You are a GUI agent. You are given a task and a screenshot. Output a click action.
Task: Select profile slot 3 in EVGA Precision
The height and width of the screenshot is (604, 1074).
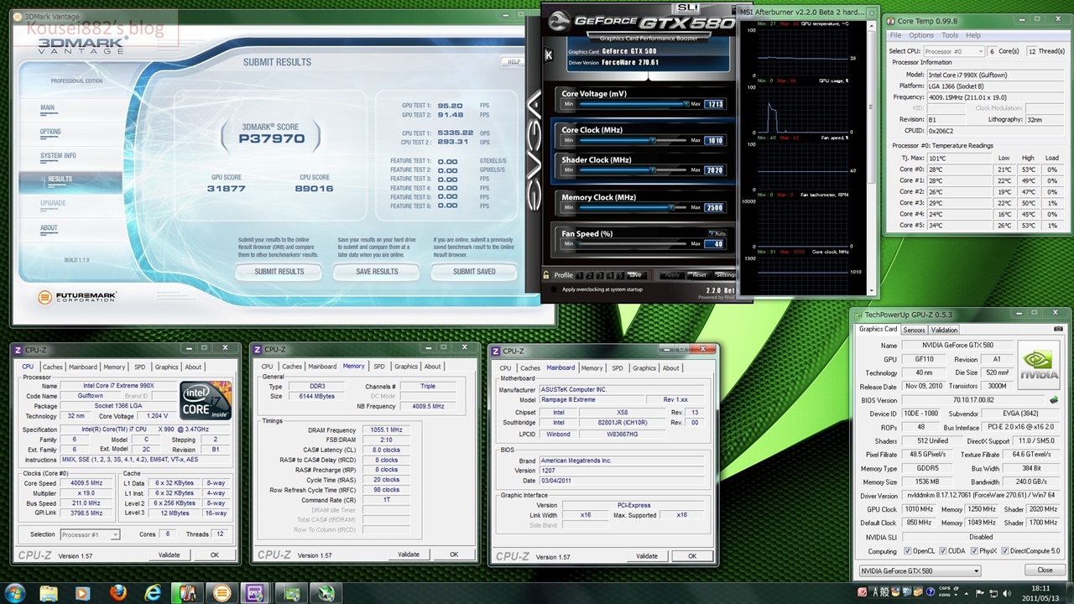(x=599, y=275)
